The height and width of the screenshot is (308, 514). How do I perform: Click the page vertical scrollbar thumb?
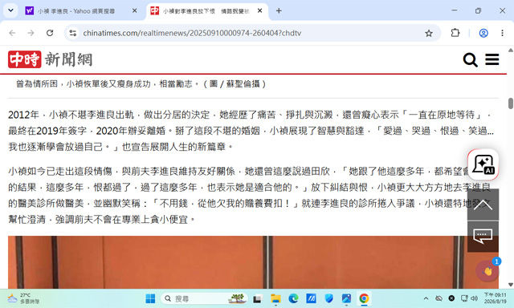(x=511, y=103)
